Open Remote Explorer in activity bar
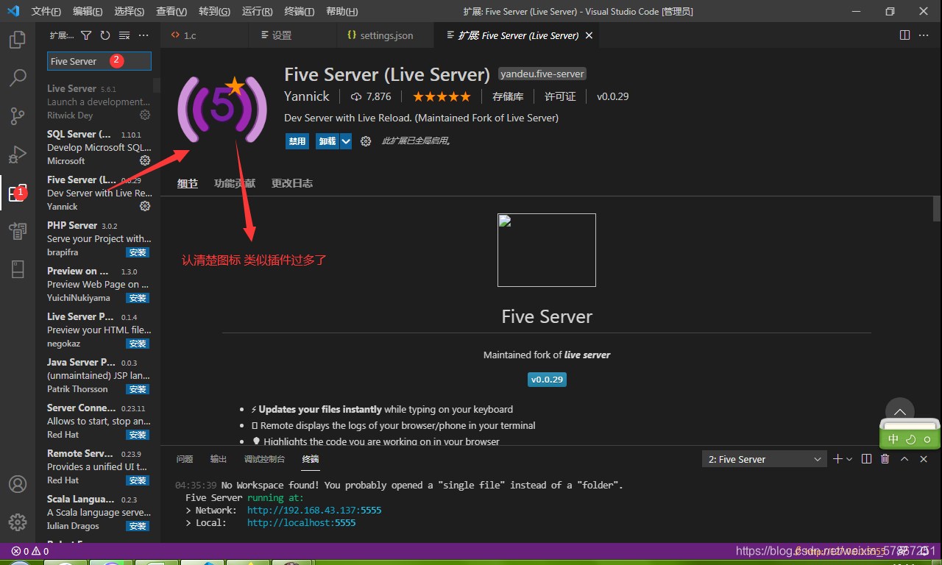 pyautogui.click(x=18, y=231)
